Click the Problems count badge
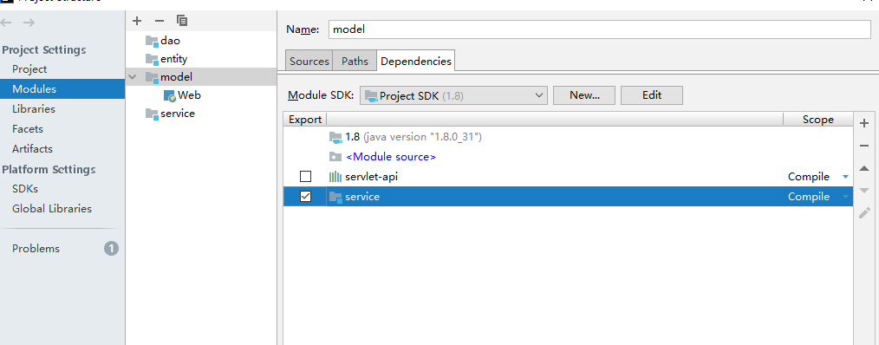Image resolution: width=879 pixels, height=345 pixels. (x=111, y=249)
